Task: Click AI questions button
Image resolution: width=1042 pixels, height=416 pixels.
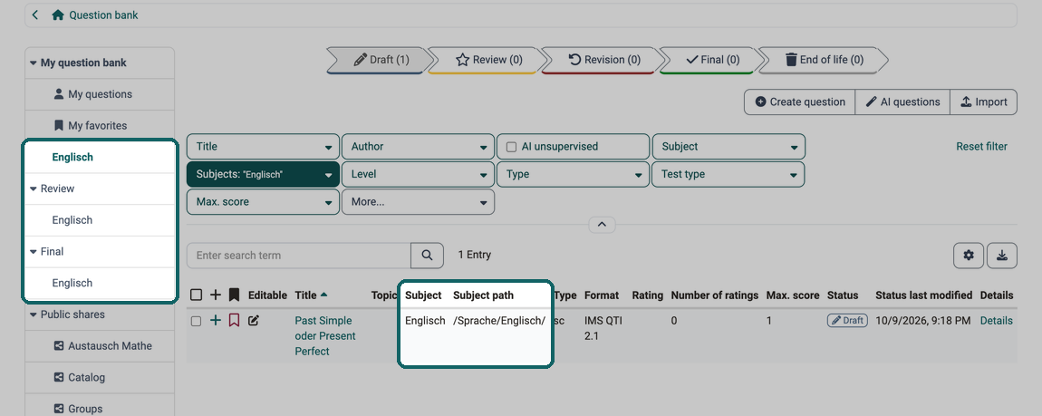Action: [902, 102]
